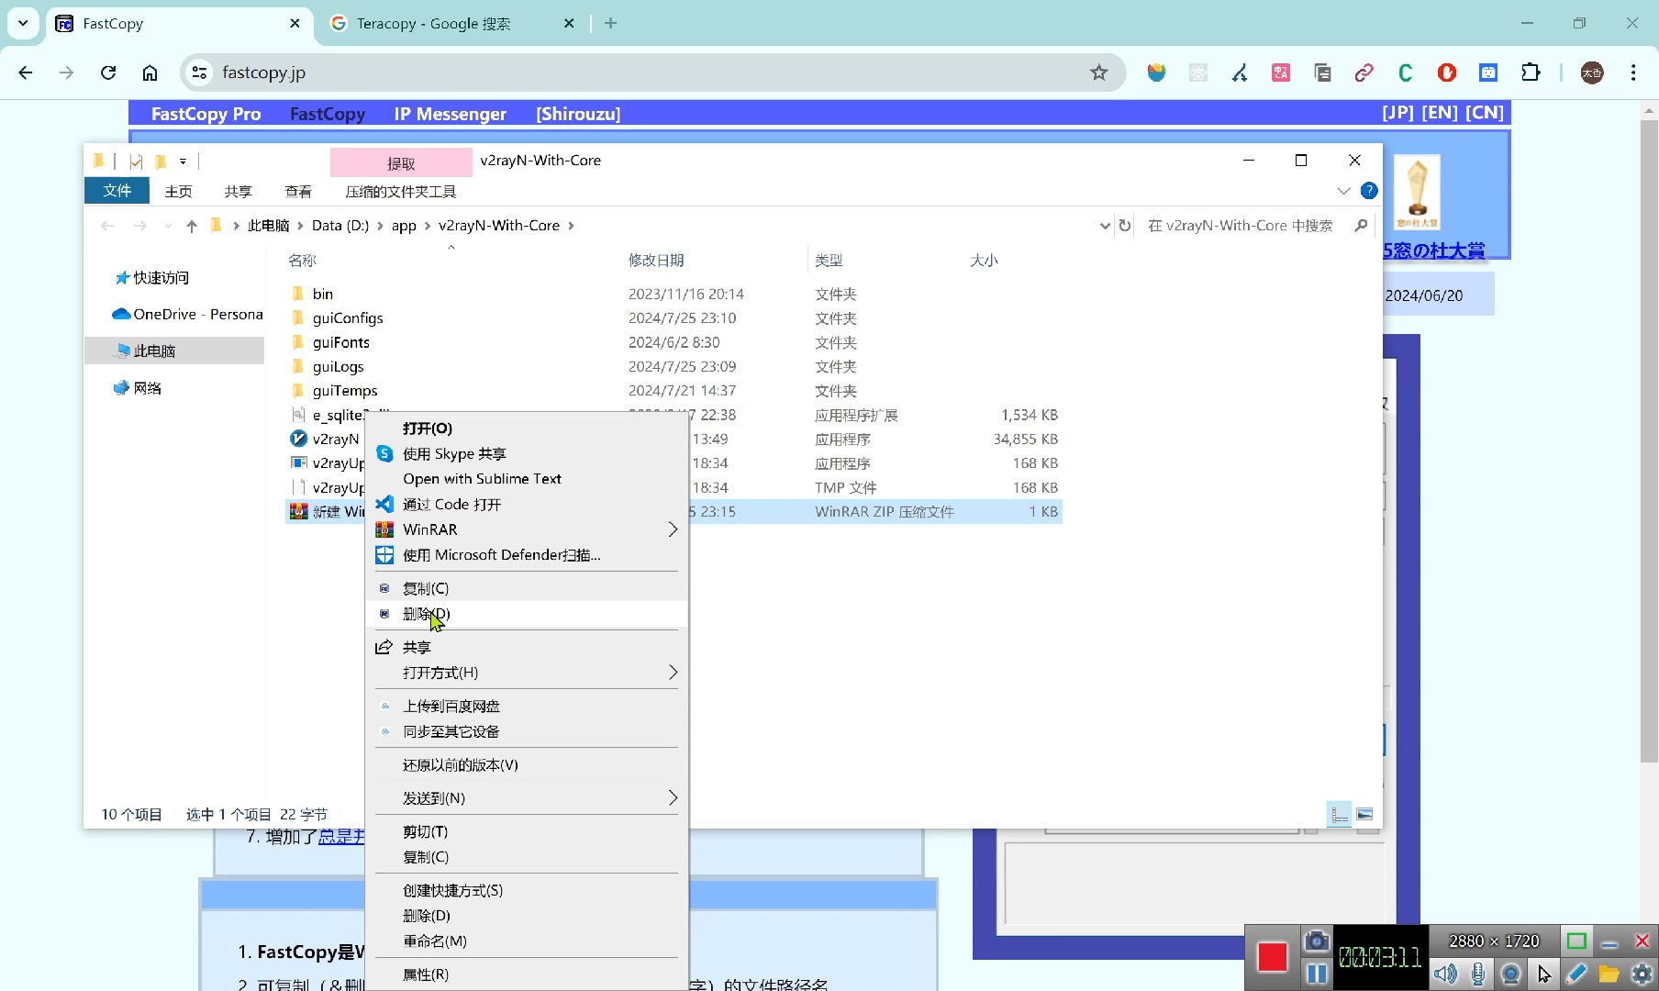Open tab search dropdown in Chrome
Image resolution: width=1659 pixels, height=991 pixels.
[23, 24]
